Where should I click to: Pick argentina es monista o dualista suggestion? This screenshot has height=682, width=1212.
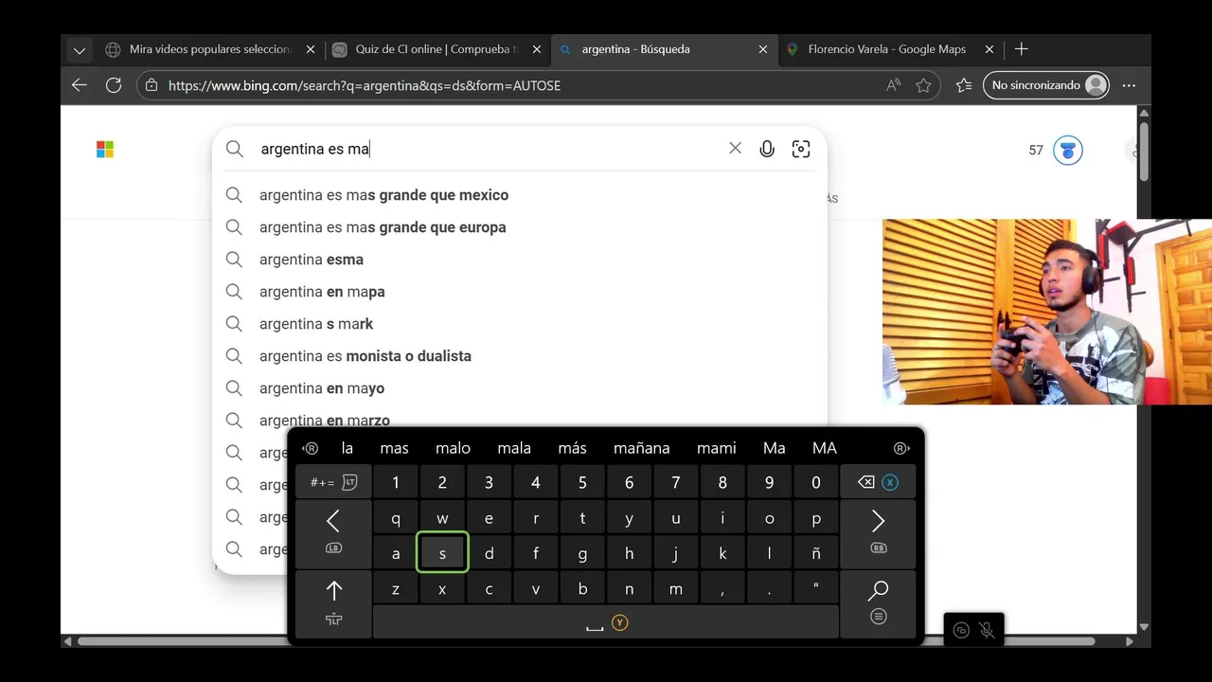point(520,356)
